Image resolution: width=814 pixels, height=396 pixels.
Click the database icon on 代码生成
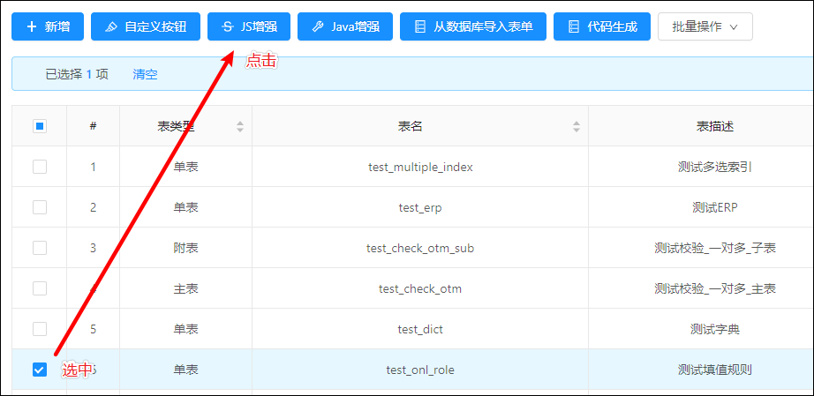[574, 26]
